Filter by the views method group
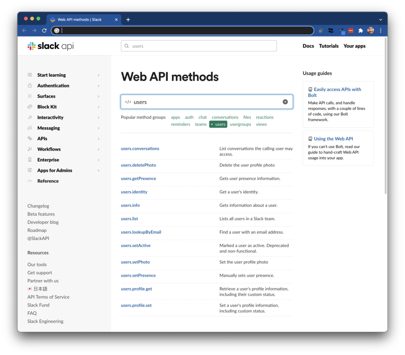Image resolution: width=405 pixels, height=355 pixels. (x=261, y=124)
